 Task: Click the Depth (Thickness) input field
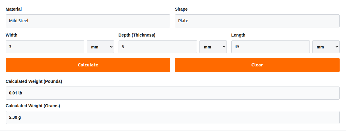[157, 47]
